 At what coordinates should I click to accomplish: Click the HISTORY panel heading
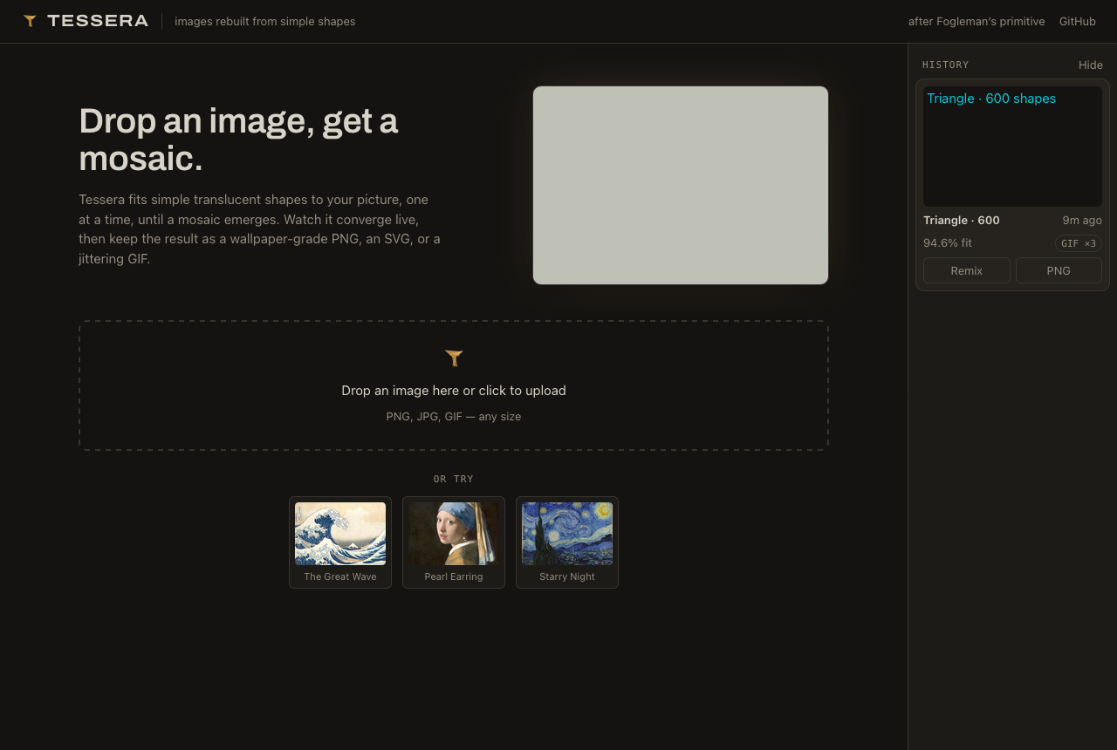[946, 65]
